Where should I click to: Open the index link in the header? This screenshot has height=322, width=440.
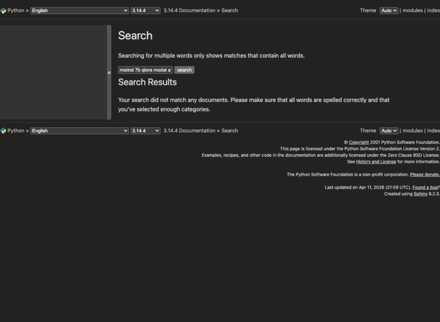pyautogui.click(x=433, y=10)
